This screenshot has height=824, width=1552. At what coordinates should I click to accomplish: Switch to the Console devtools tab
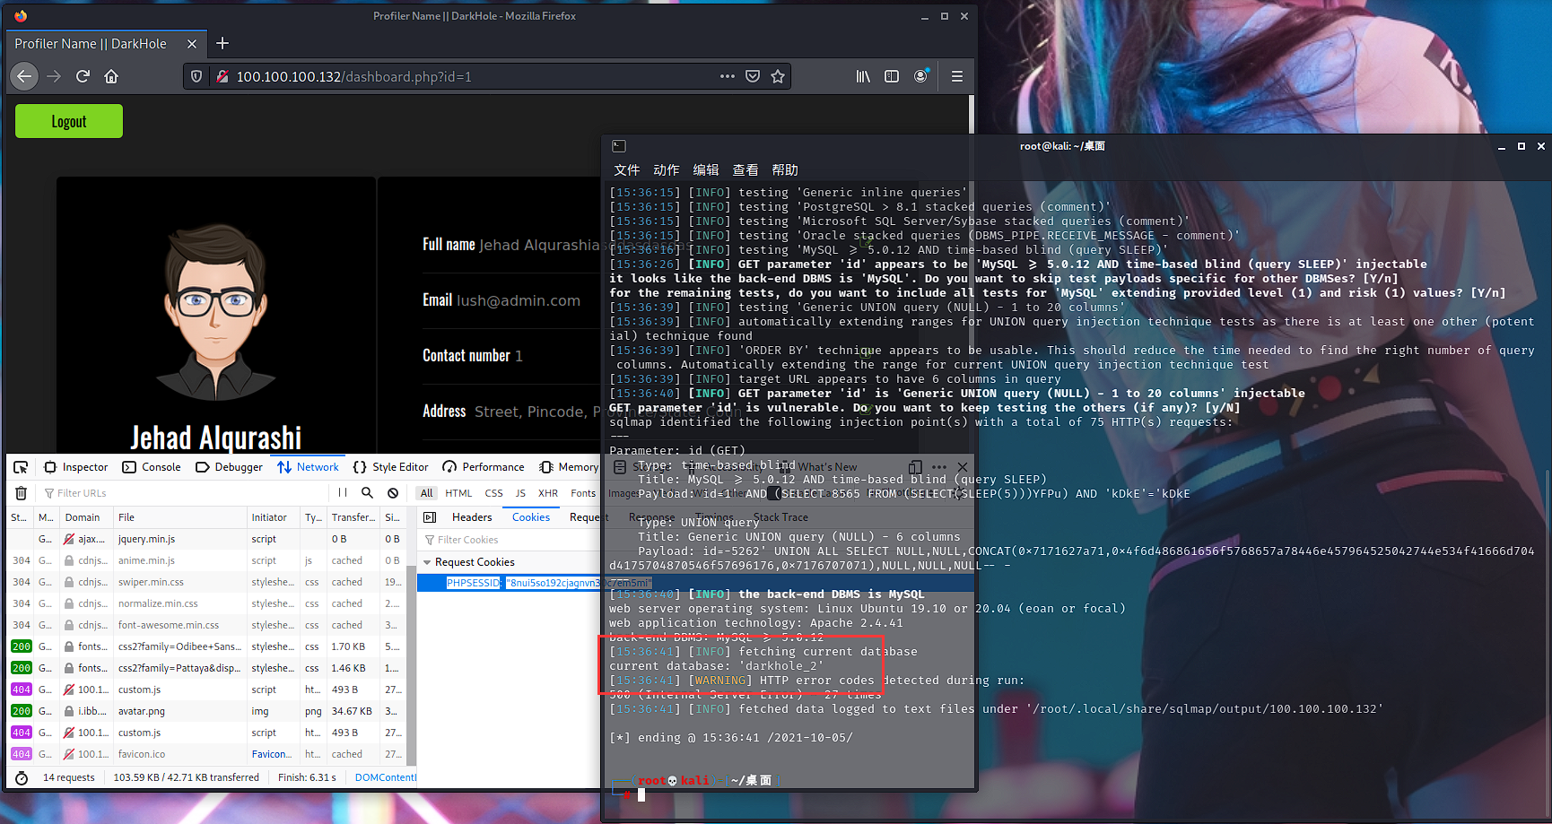pyautogui.click(x=152, y=467)
